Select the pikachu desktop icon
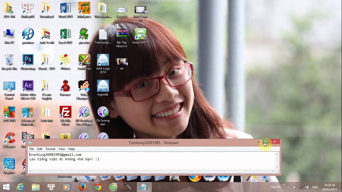The width and height of the screenshot is (342, 192). tap(84, 36)
